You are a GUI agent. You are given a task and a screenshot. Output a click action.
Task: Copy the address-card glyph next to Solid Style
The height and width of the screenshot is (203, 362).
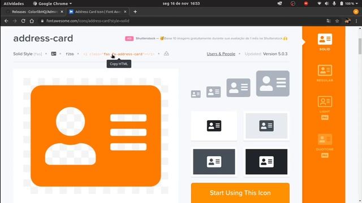pos(54,54)
